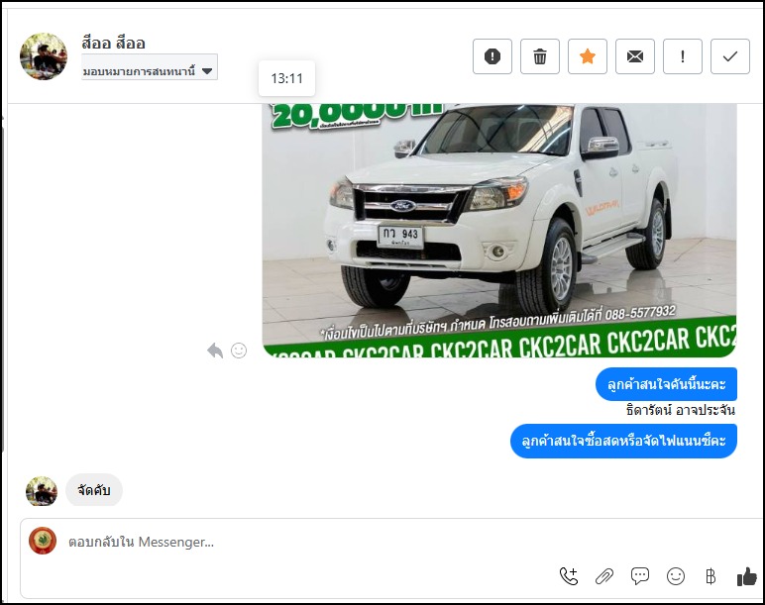
Task: Mark conversation as spam with octagon icon
Action: [x=492, y=56]
